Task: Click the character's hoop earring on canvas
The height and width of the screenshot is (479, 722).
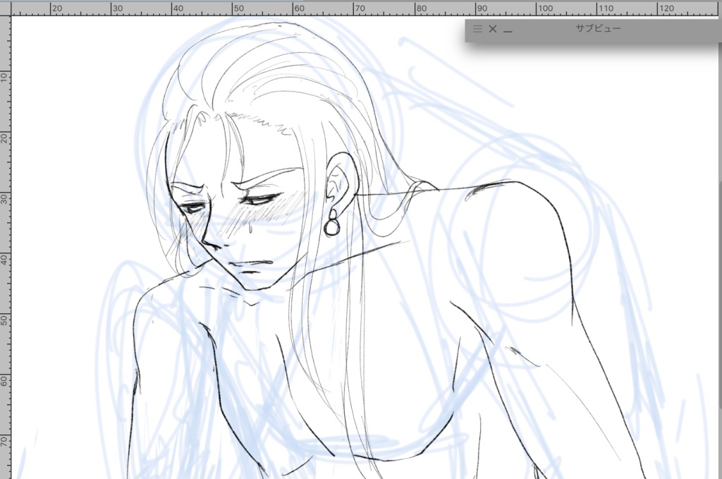Action: (x=331, y=224)
